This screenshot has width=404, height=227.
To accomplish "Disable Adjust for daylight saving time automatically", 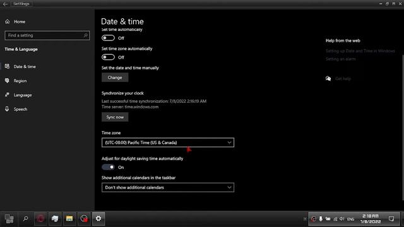I will pos(108,167).
